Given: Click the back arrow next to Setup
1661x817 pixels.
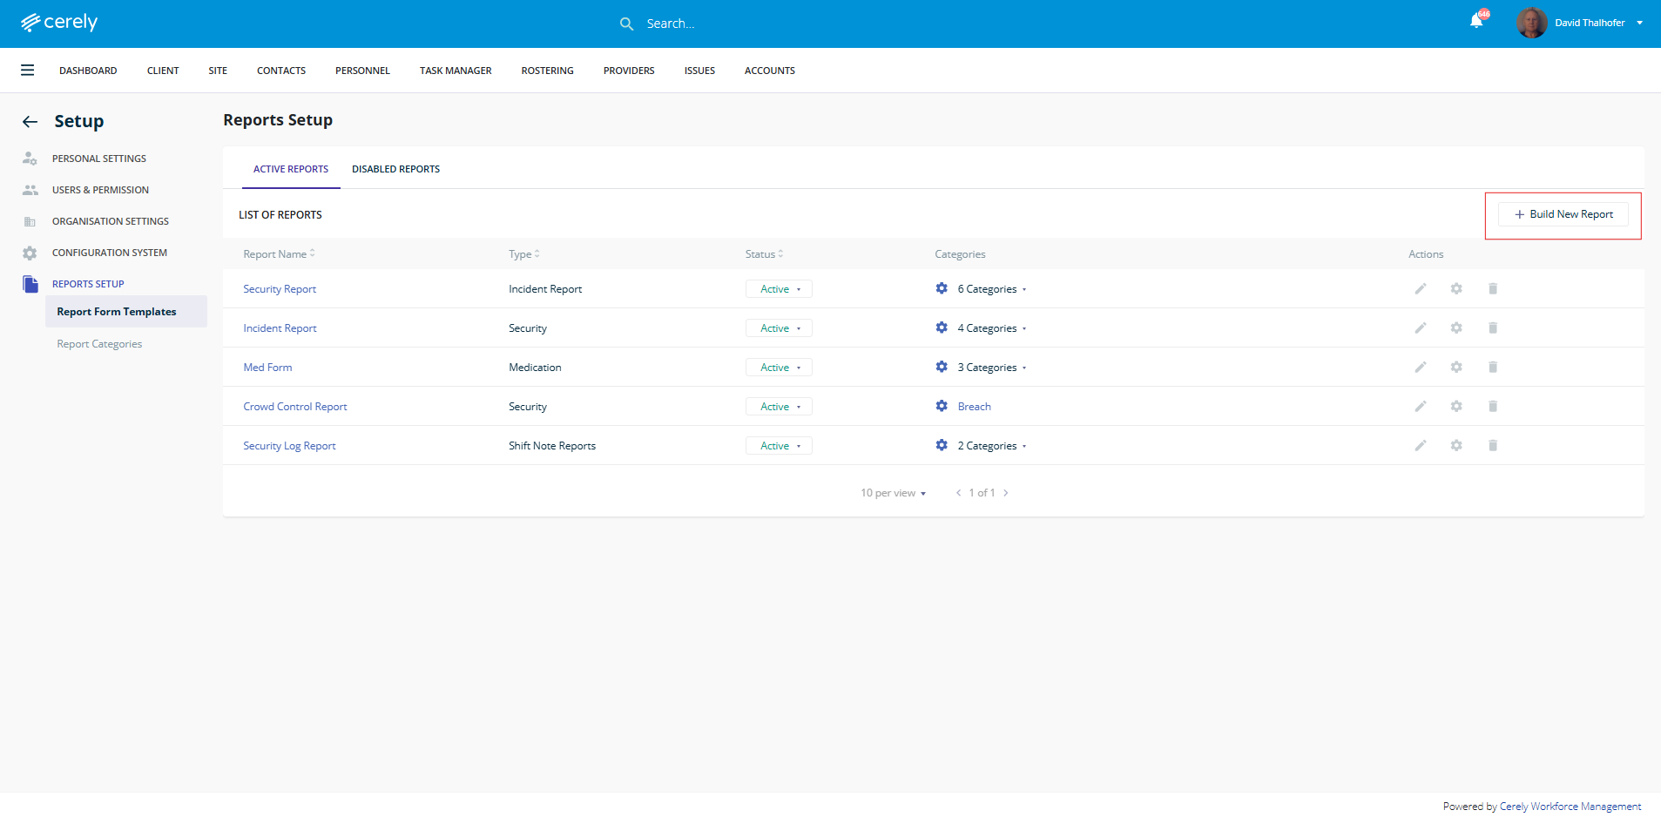Looking at the screenshot, I should click(30, 122).
